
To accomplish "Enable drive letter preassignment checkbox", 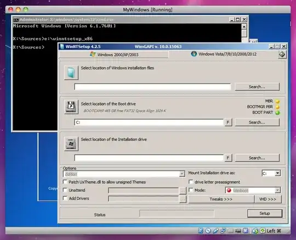I will click(x=191, y=182).
